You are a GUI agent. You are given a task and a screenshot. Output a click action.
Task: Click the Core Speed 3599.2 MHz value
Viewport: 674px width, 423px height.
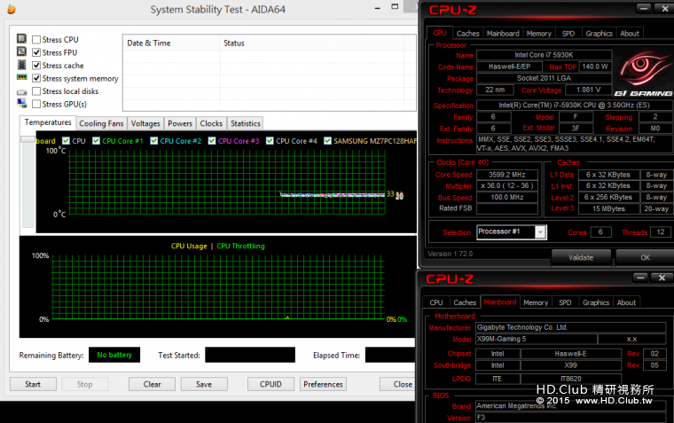pos(507,175)
